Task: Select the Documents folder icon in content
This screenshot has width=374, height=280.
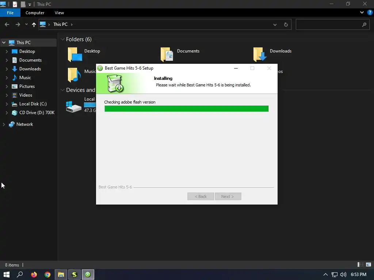Action: pos(167,54)
